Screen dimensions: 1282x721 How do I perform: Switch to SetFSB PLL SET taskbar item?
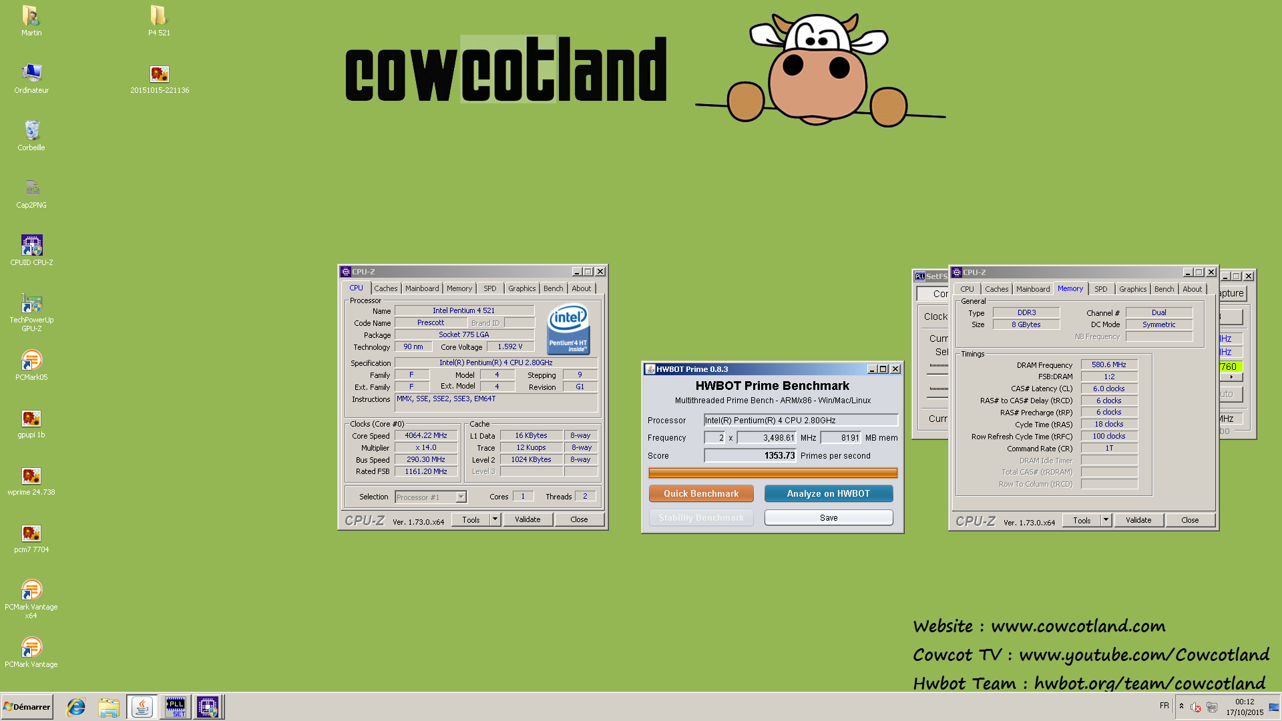[x=175, y=707]
